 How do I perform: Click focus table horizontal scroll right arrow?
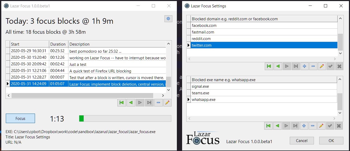click(x=163, y=96)
